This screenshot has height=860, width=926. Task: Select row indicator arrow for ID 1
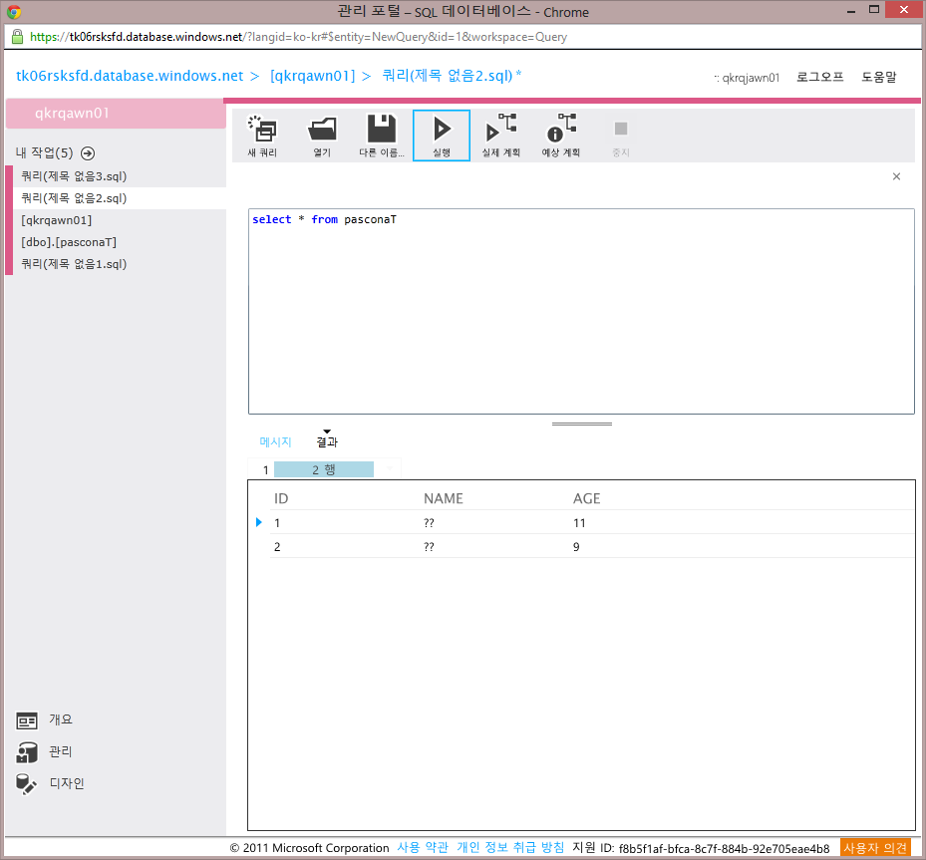(x=259, y=522)
